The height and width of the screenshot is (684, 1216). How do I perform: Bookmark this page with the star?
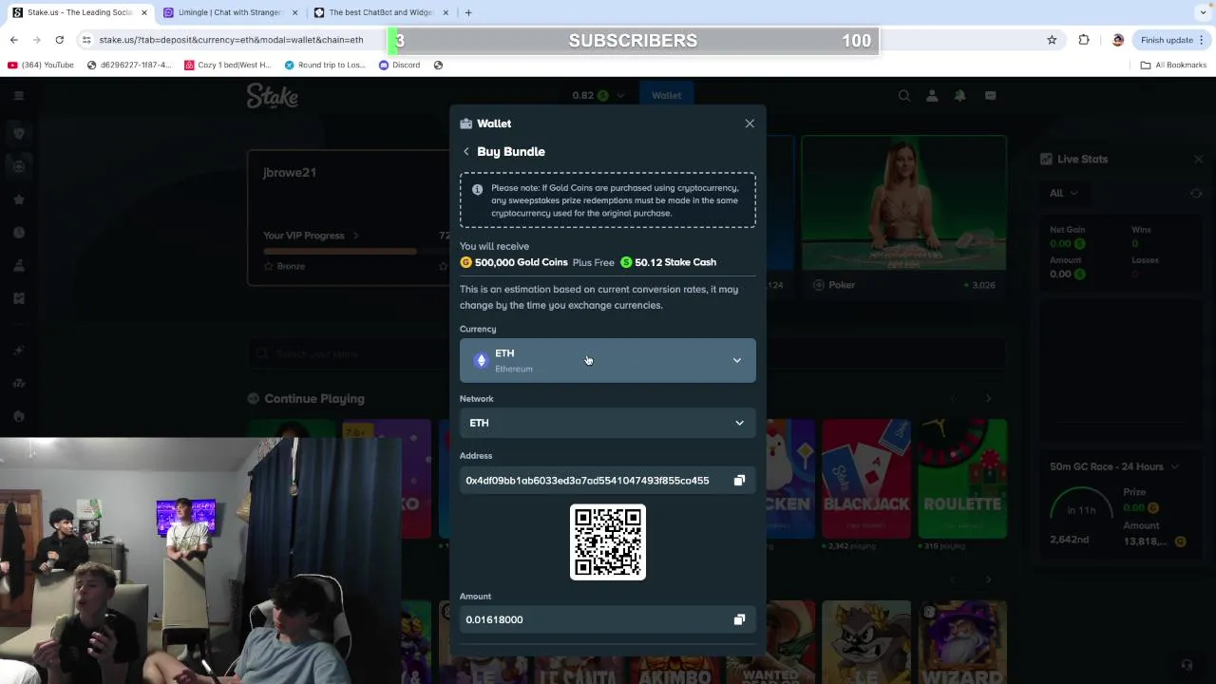1052,40
